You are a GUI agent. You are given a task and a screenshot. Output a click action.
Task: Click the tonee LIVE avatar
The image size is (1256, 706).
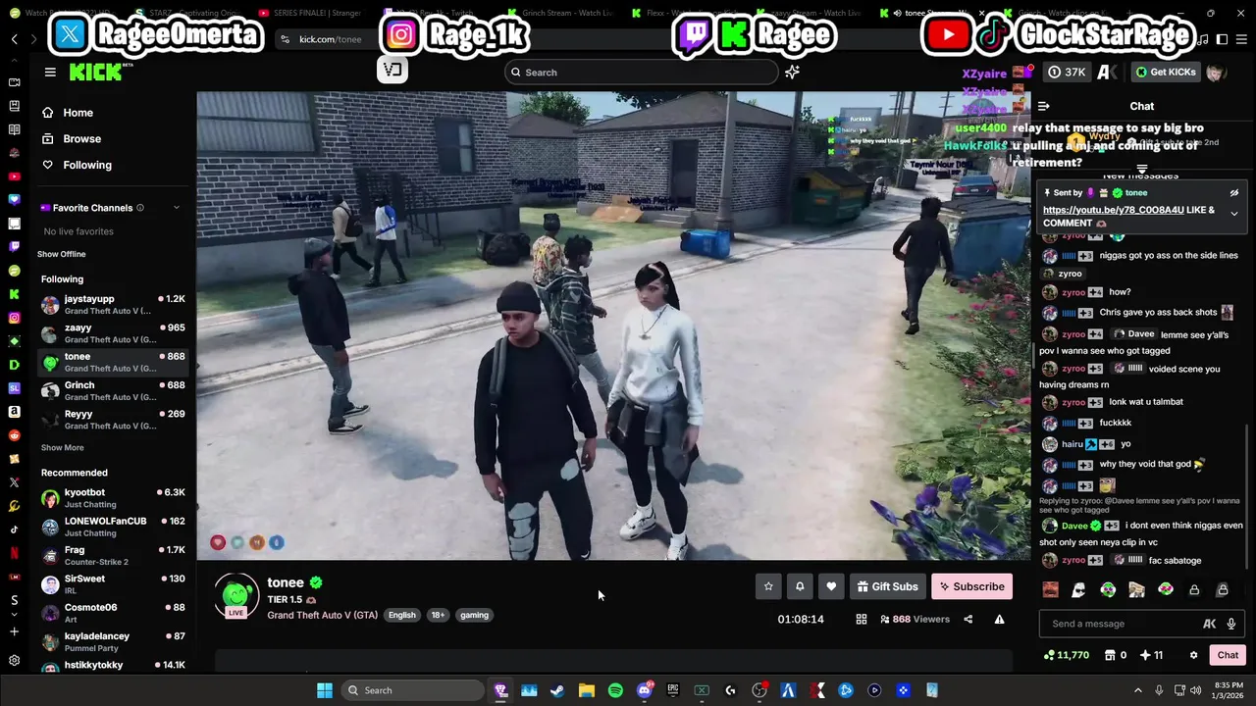235,596
